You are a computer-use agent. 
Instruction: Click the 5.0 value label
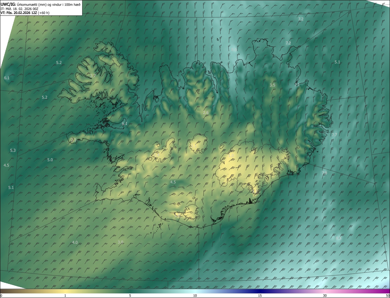point(50,160)
